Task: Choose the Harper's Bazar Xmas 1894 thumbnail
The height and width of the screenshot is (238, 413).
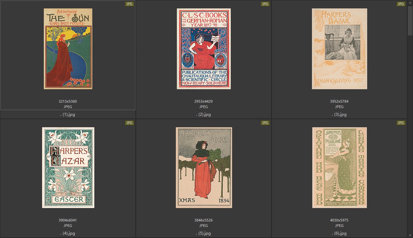Action: pyautogui.click(x=203, y=168)
